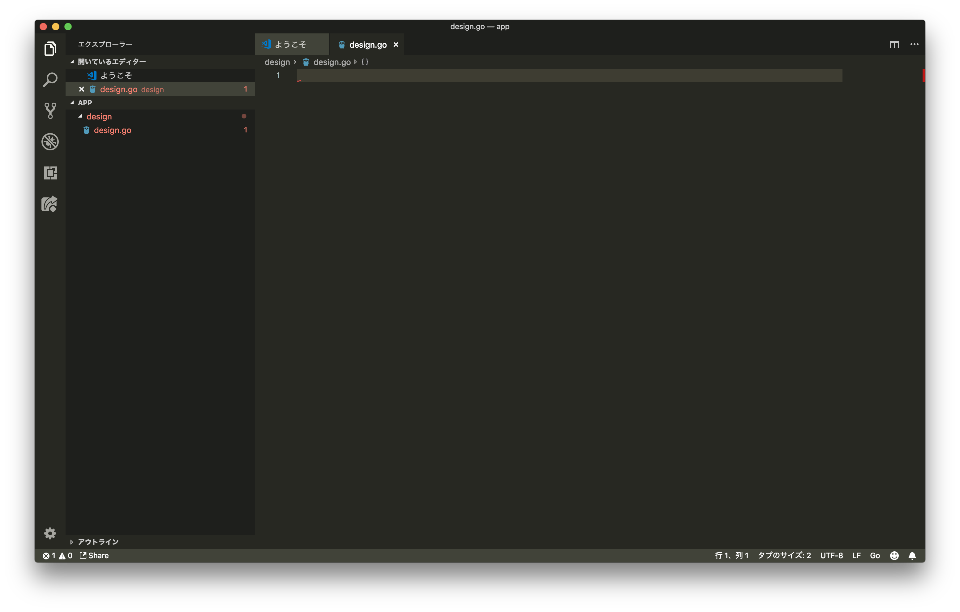The height and width of the screenshot is (612, 960).
Task: Open the Explorer view icon
Action: click(x=50, y=48)
